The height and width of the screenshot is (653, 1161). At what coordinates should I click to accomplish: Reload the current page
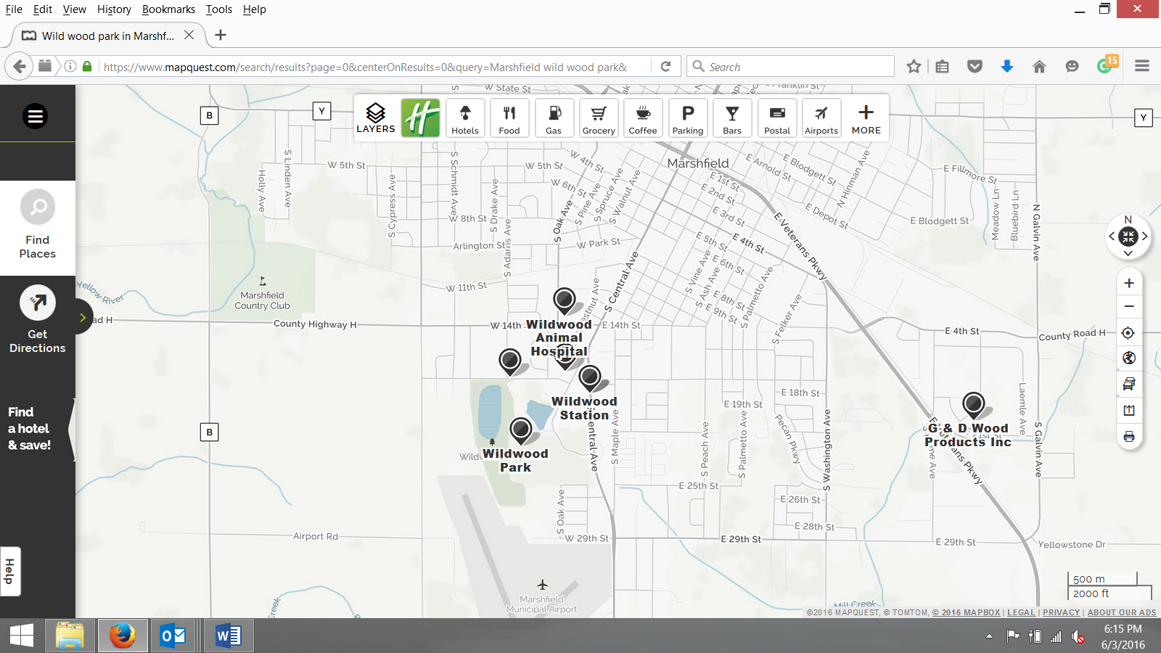click(x=665, y=67)
